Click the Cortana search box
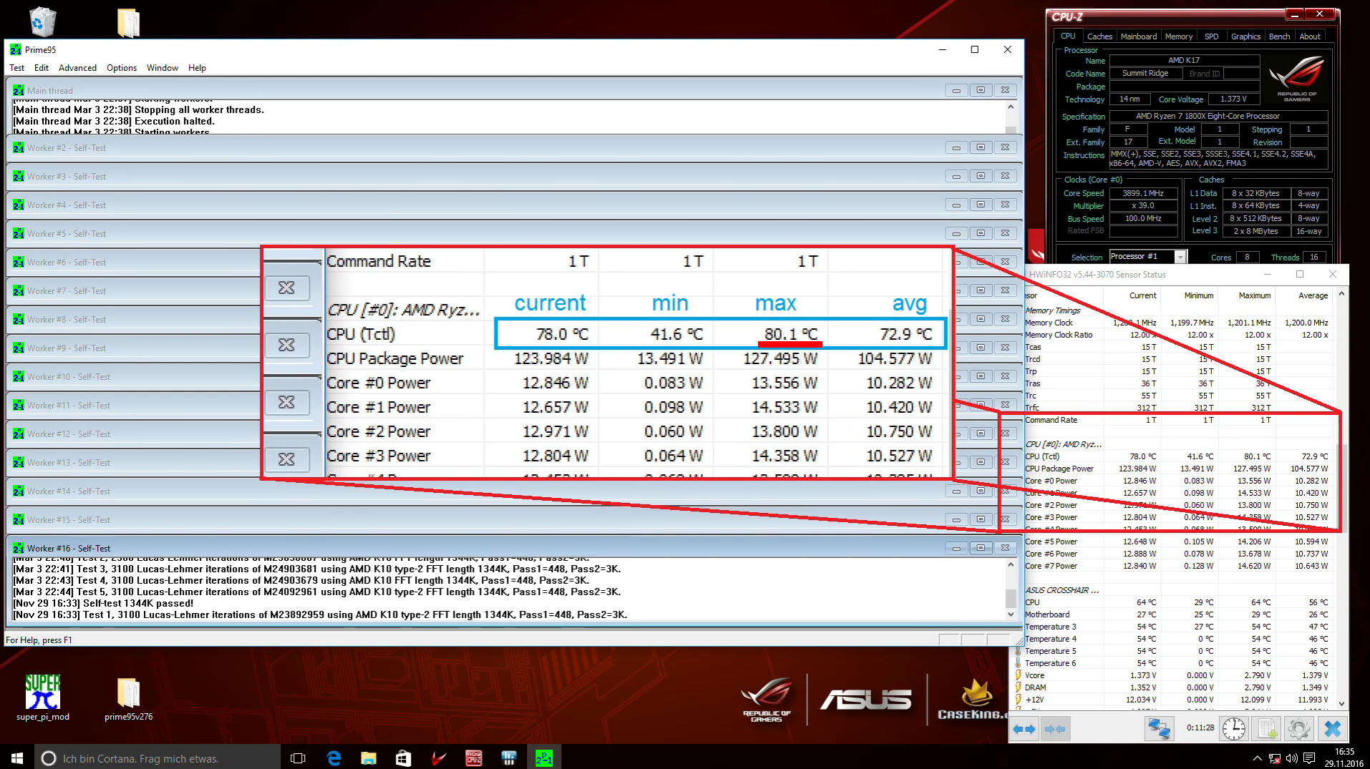1370x769 pixels. tap(157, 758)
